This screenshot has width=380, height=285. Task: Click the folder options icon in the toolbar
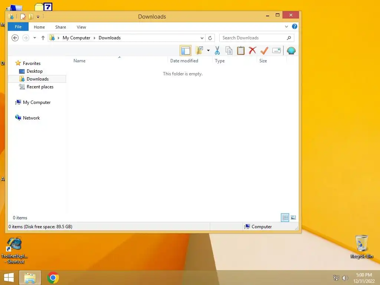coord(199,50)
